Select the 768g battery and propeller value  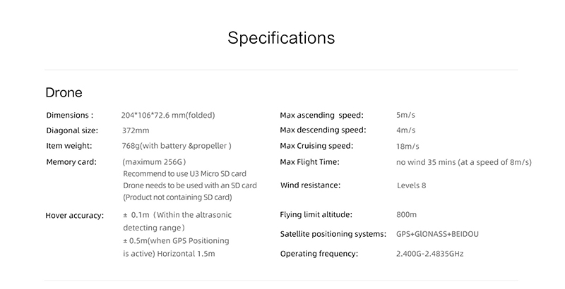tap(177, 146)
